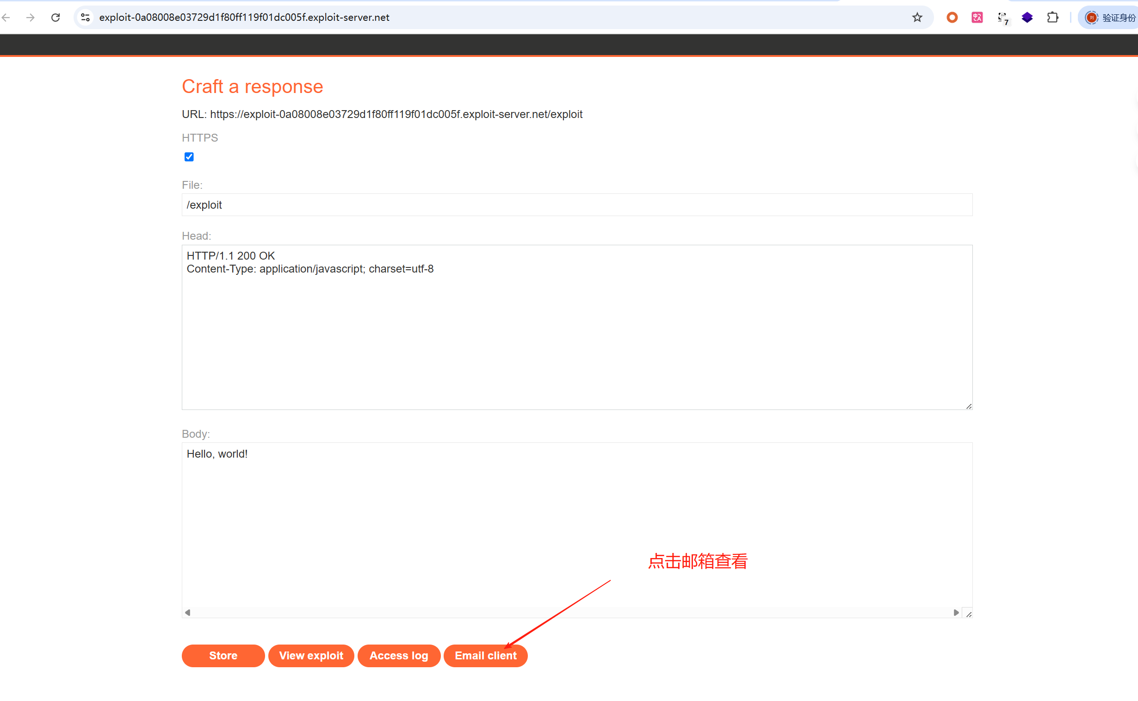The image size is (1138, 701).
Task: Click the Body scrollbar right arrow
Action: [x=956, y=613]
